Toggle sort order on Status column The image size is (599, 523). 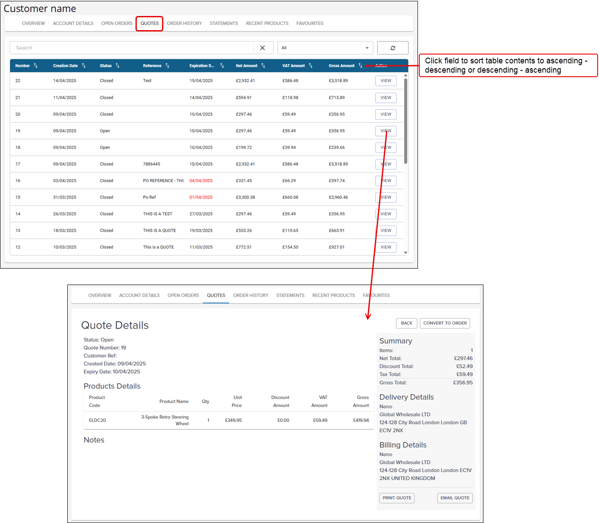pos(117,66)
